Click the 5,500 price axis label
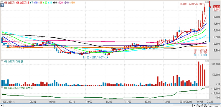 tap(217, 51)
